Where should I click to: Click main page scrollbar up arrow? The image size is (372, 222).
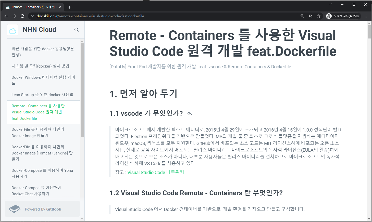pos(369,23)
